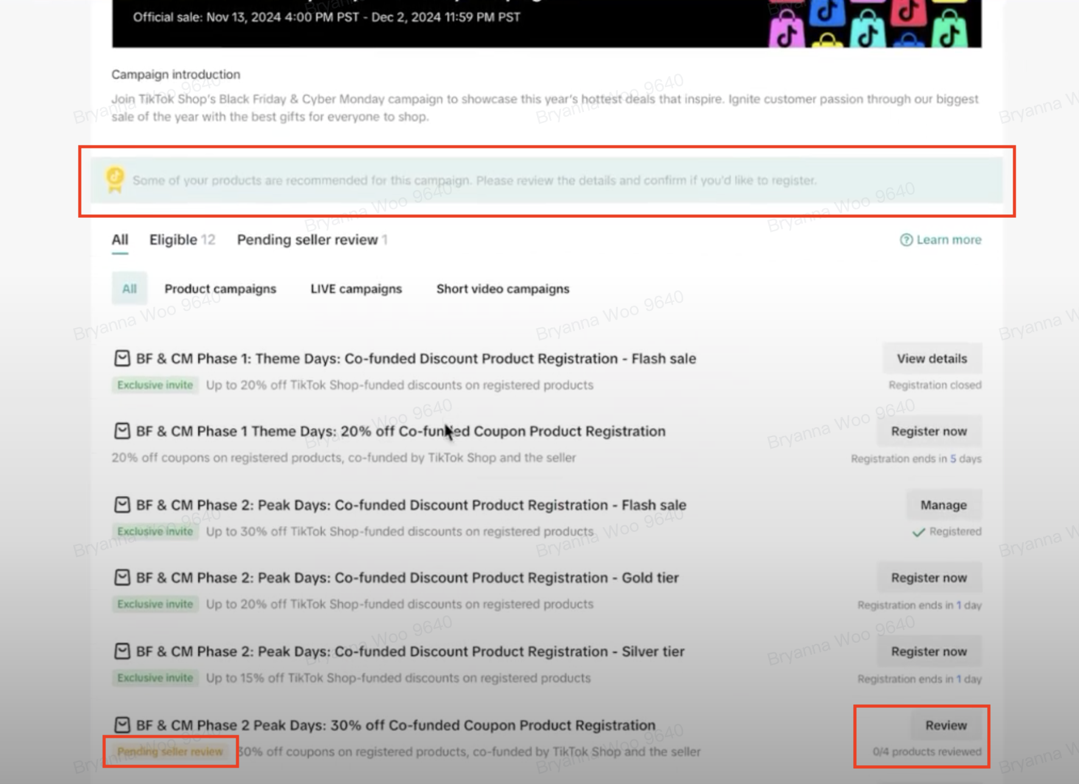Click the gold award badge icon in banner
The height and width of the screenshot is (784, 1079).
115,180
